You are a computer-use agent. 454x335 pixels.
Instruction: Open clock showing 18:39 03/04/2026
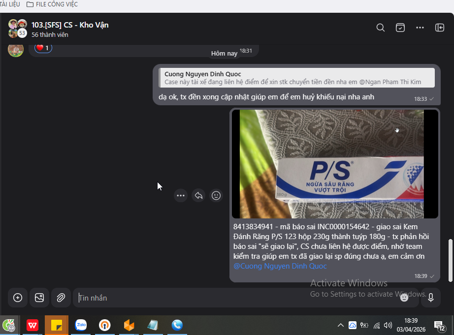411,325
